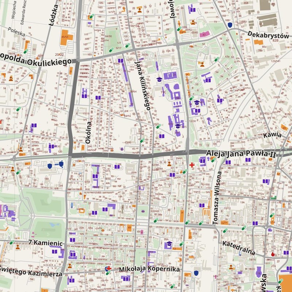Screen dimensions: 292x292
Task: Select the purple building labeled 21
Action: click(x=170, y=76)
